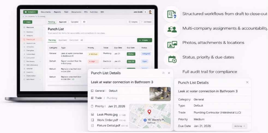This screenshot has height=133, width=268.
Task: Click the multi-company assignments people icon
Action: pos(172,29)
